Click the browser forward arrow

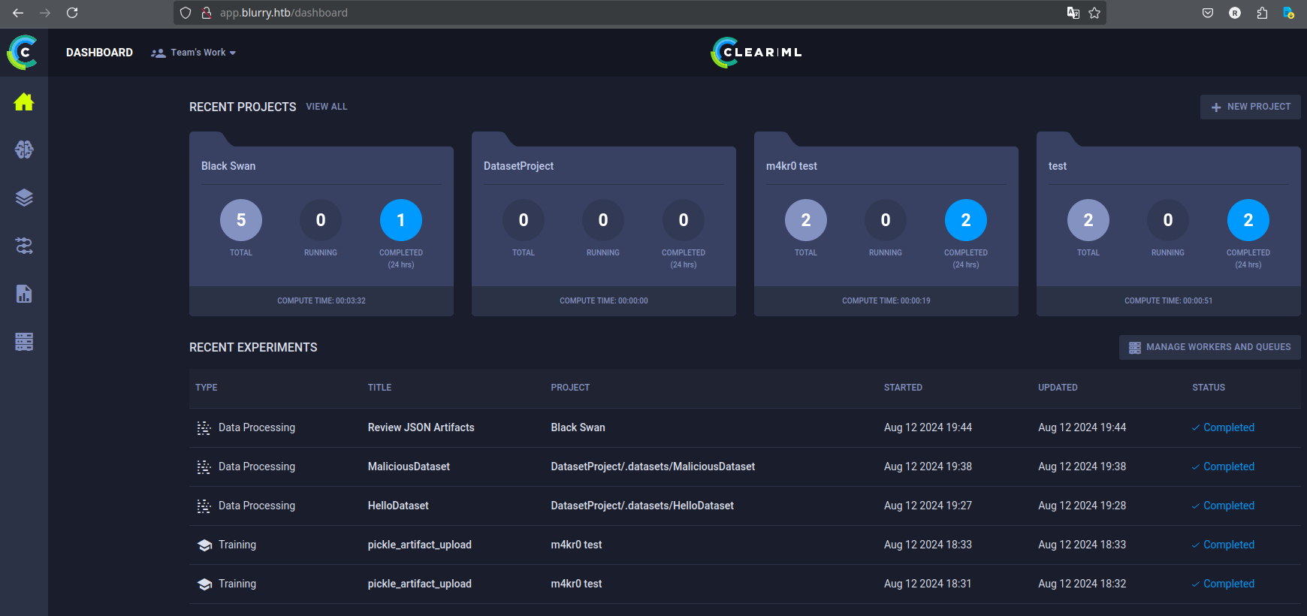point(45,13)
